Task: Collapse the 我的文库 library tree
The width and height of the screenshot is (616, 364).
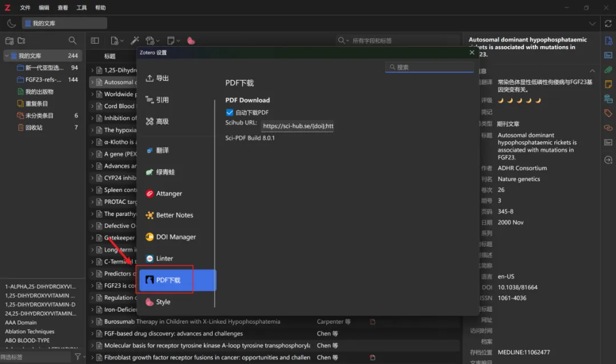Action: 7,56
